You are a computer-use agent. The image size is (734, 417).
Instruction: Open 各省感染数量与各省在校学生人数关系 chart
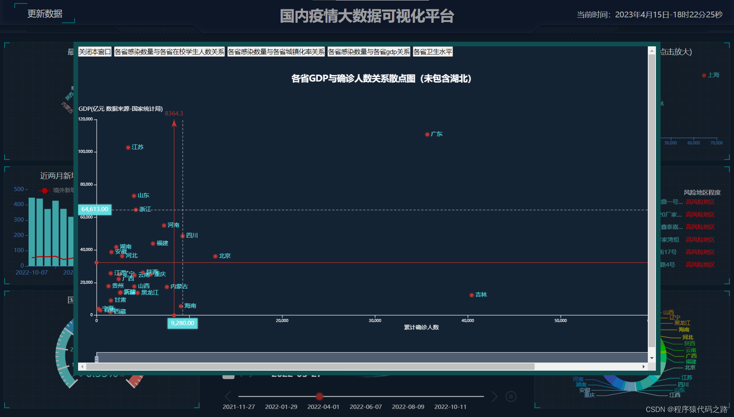(169, 52)
